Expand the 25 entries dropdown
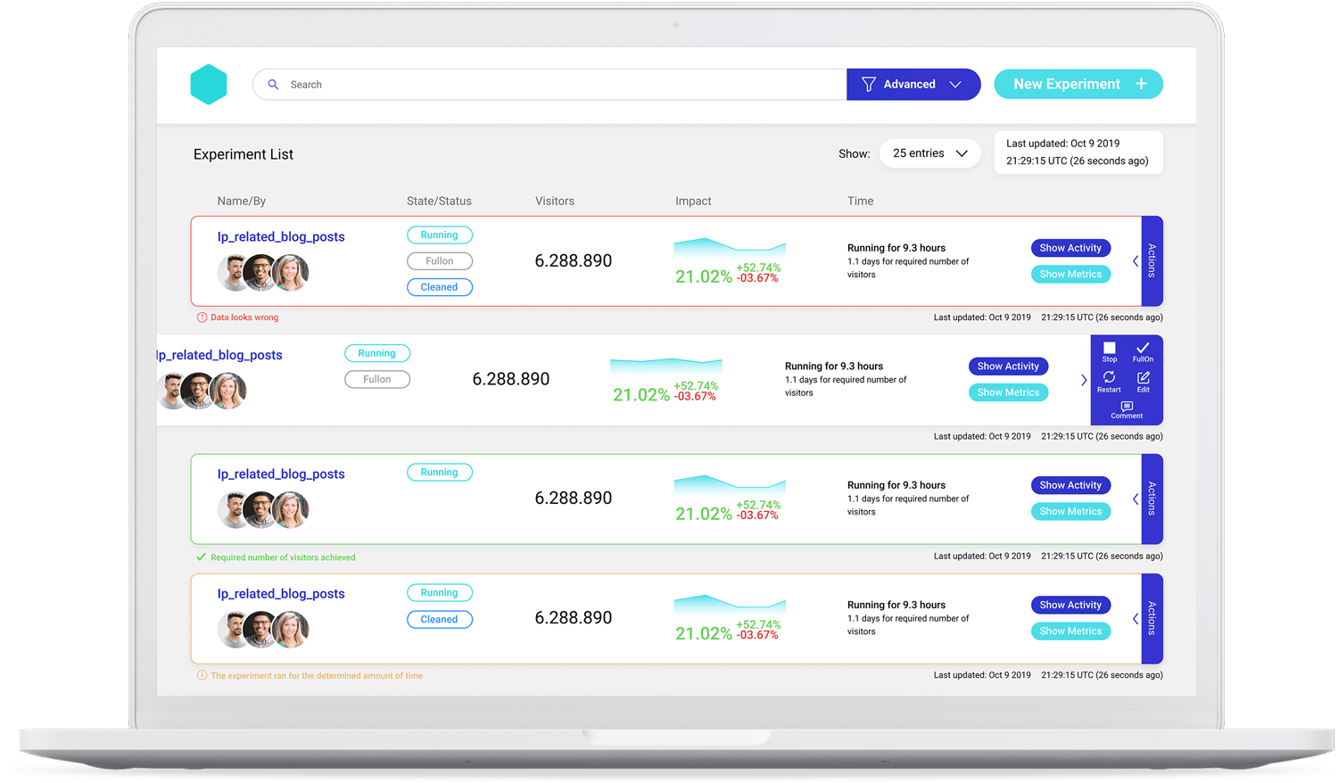The width and height of the screenshot is (1338, 783). 929,153
